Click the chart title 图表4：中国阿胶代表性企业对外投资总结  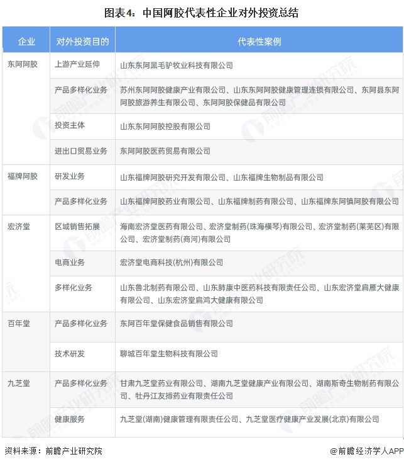click(202, 13)
